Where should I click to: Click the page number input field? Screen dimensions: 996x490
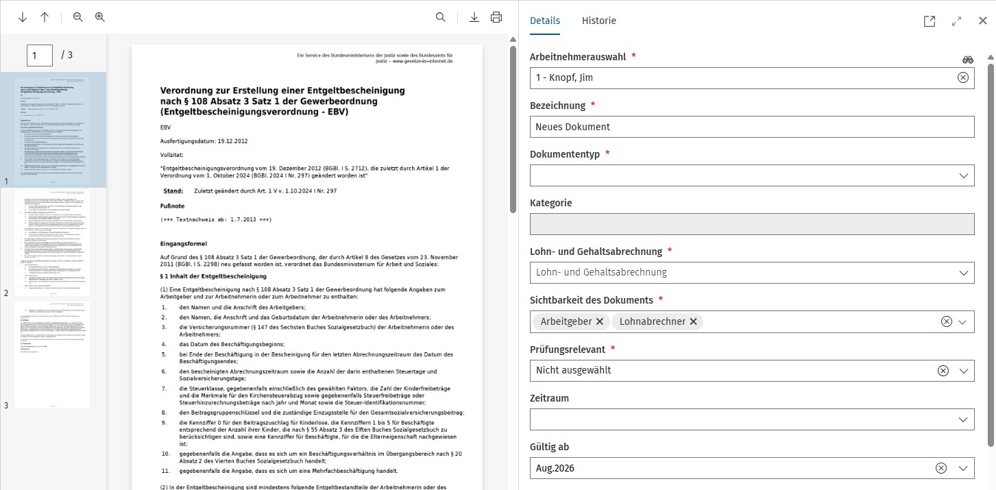[40, 55]
